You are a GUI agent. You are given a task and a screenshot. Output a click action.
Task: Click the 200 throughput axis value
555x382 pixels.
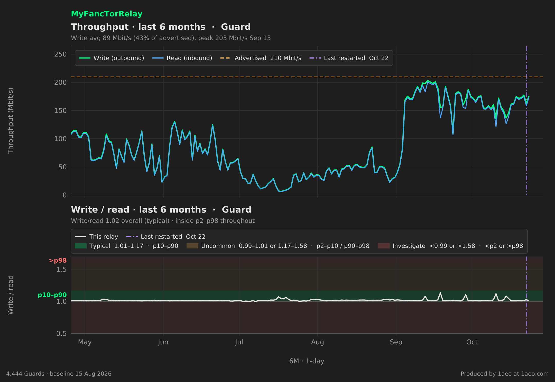[60, 82]
